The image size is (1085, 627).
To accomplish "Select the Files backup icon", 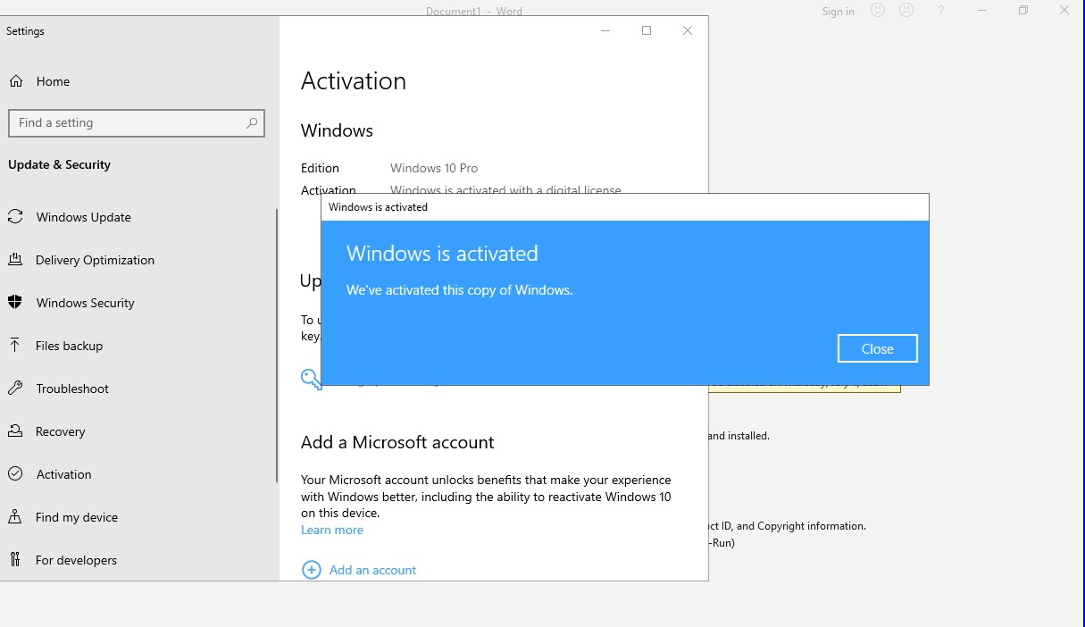I will coord(14,346).
